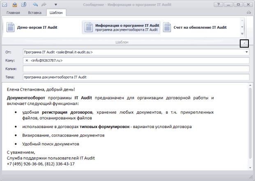The image size is (255, 181).
Task: Click the phone numbers line in signature
Action: 41,164
